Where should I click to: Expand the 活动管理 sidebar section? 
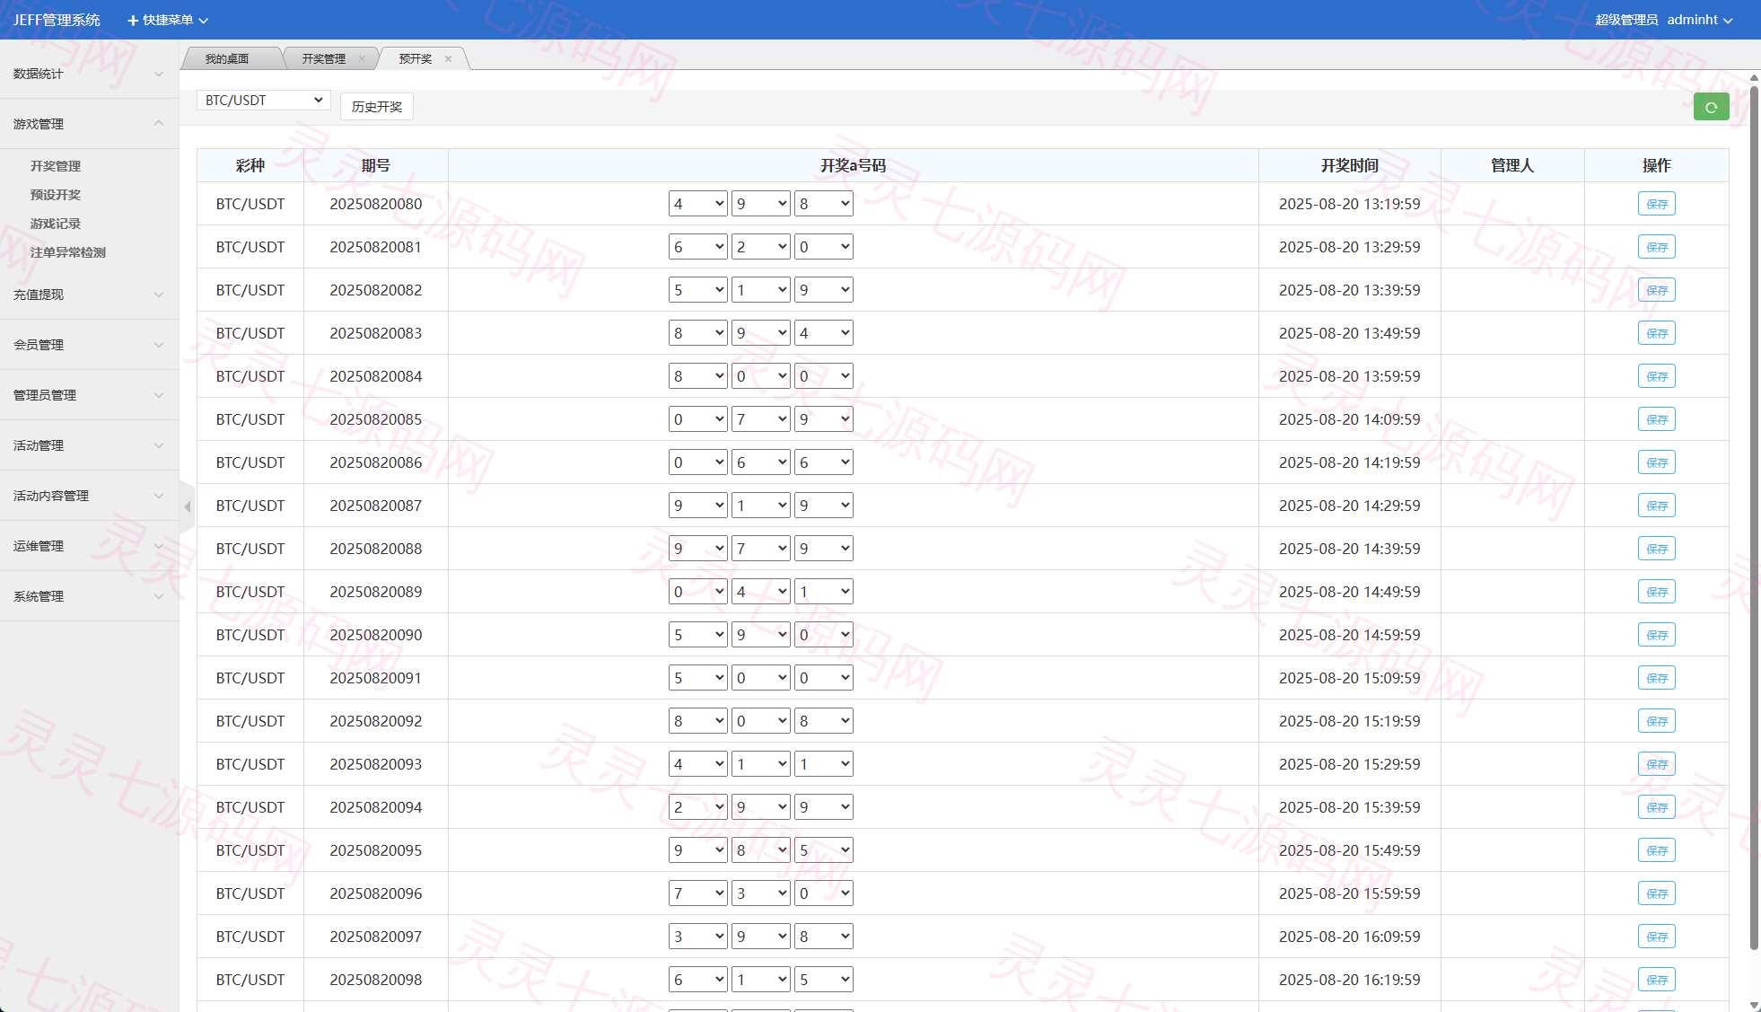pyautogui.click(x=89, y=445)
